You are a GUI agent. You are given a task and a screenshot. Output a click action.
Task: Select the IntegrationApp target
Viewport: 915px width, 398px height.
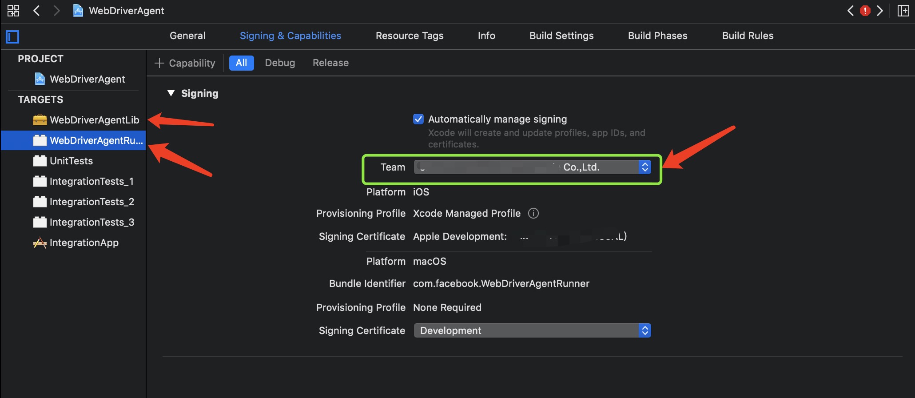click(74, 243)
